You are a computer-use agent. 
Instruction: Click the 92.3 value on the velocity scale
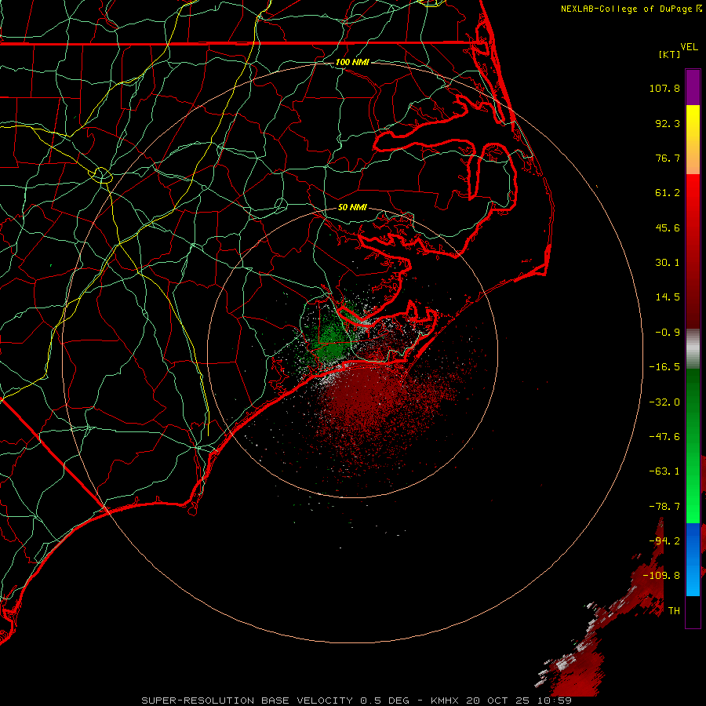(668, 123)
